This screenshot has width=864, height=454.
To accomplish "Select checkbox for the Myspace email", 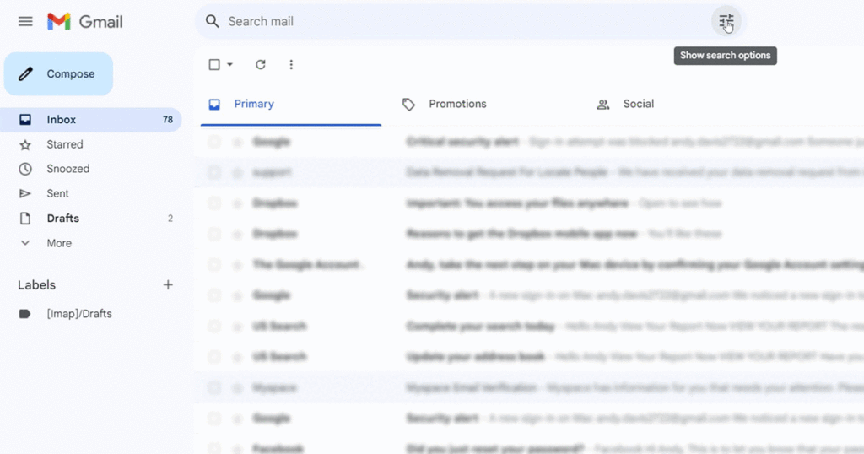I will [213, 388].
